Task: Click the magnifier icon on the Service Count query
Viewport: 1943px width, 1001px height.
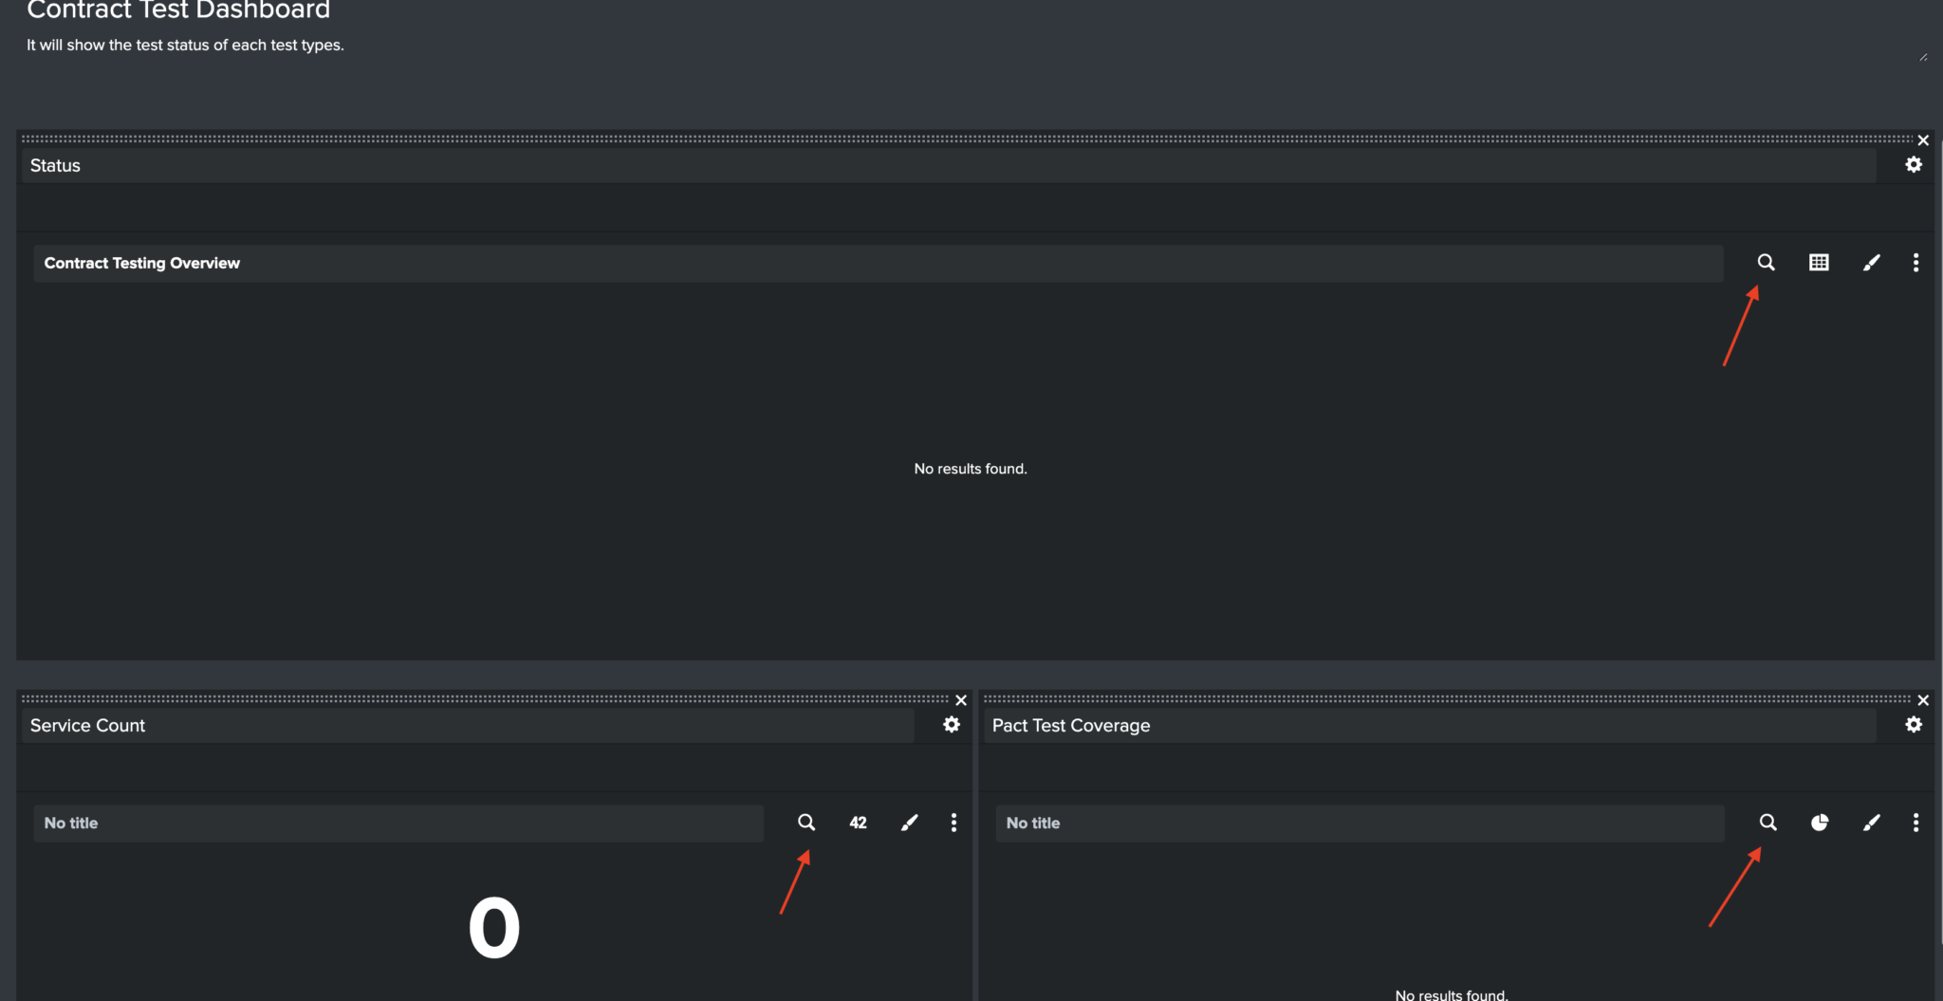Action: (805, 823)
